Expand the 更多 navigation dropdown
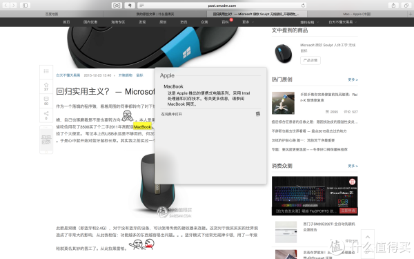 tap(248, 22)
